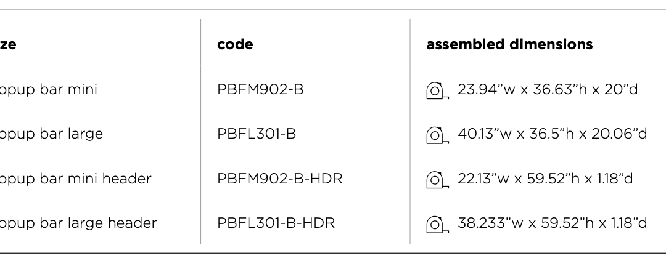Select 'popup bar large header' size label

pyautogui.click(x=78, y=223)
